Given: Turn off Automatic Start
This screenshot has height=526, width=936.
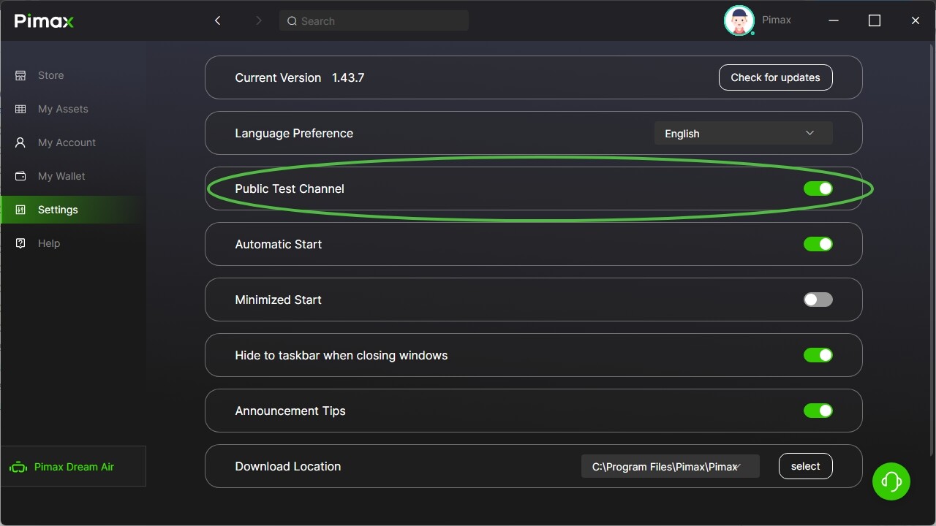Looking at the screenshot, I should [x=818, y=244].
